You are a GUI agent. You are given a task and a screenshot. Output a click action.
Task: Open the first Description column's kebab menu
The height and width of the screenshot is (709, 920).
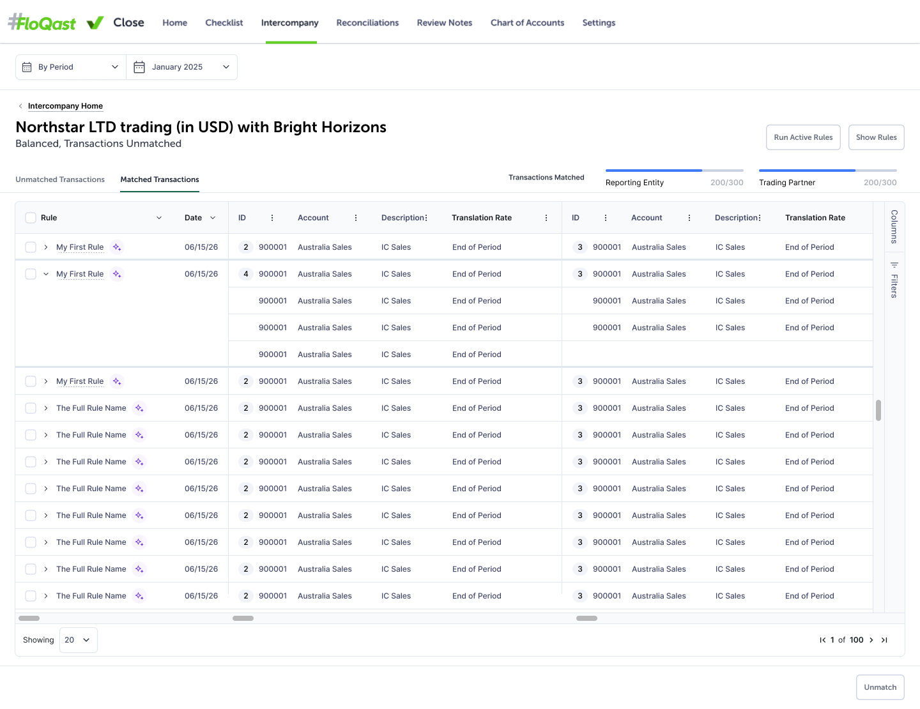tap(426, 218)
